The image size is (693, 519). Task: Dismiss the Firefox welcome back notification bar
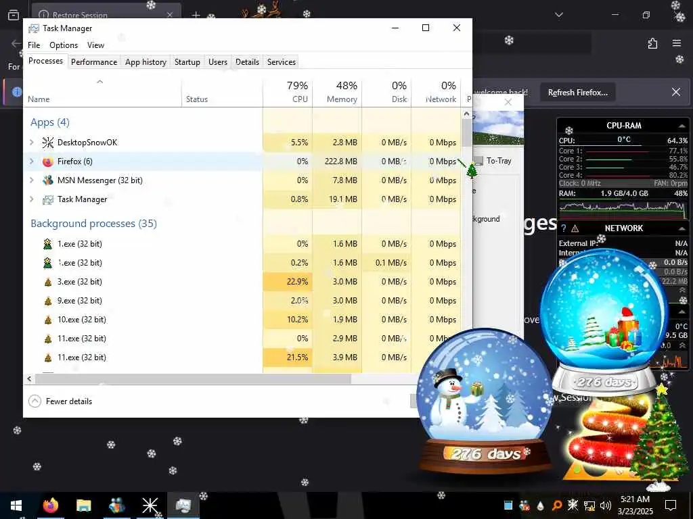676,92
